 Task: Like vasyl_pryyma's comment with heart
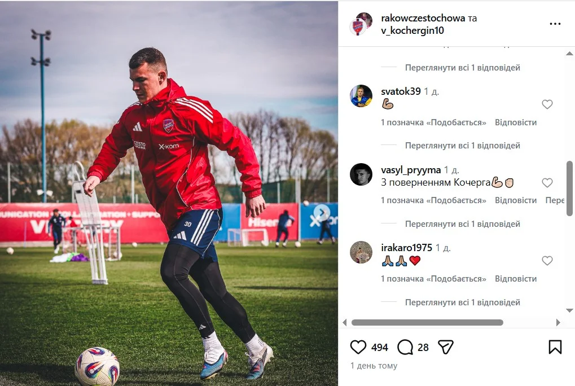547,182
